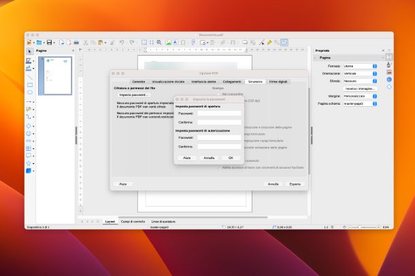Click the Undo arrow icon
The image size is (415, 276).
[122, 42]
